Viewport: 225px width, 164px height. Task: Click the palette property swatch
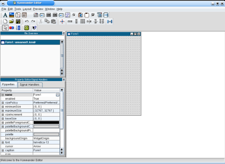[x=46, y=134]
